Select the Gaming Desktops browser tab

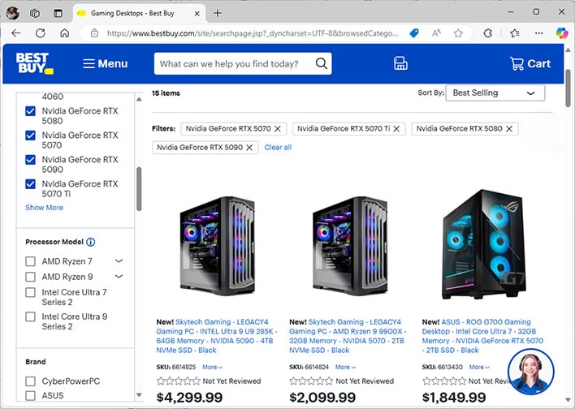tap(140, 14)
